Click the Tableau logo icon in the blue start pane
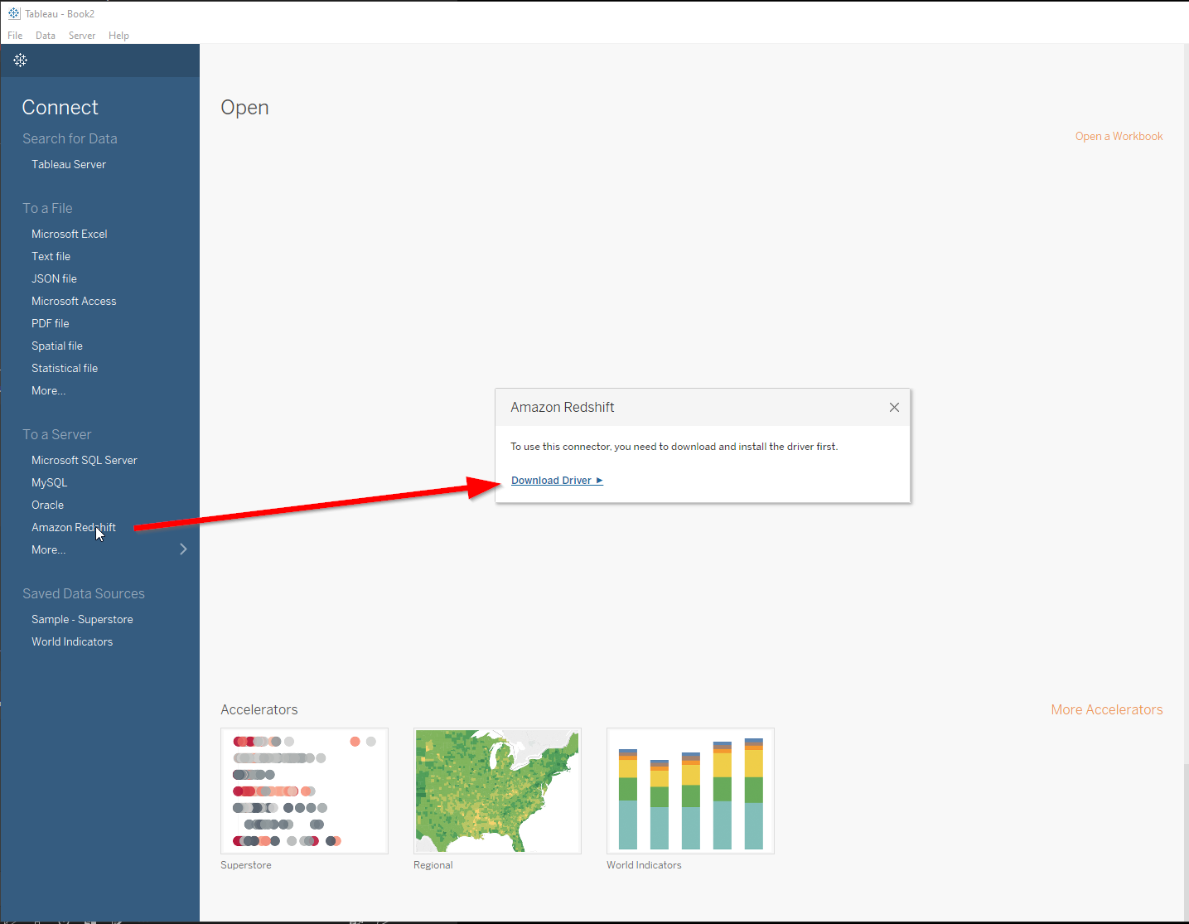Screen dimensions: 1189x924 (x=21, y=60)
